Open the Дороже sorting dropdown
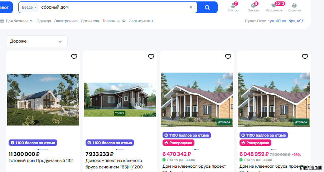The width and height of the screenshot is (324, 172). (x=37, y=41)
